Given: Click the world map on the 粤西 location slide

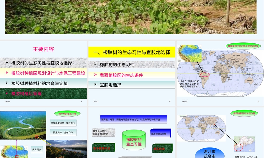Looking at the screenshot, I should pos(201,128).
